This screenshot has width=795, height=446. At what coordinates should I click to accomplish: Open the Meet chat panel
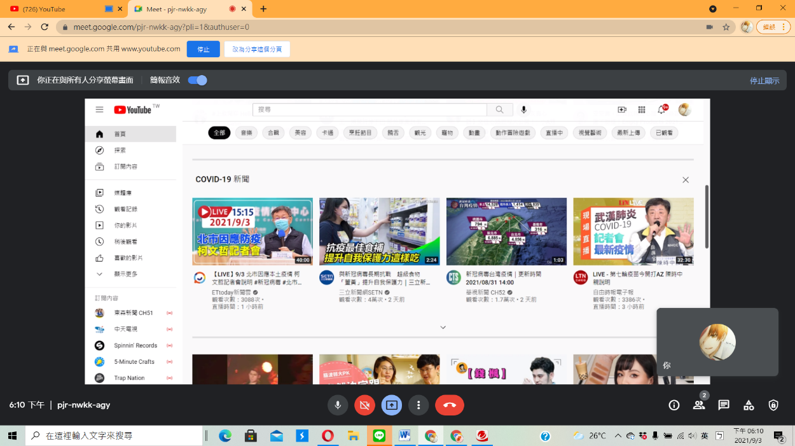tap(724, 405)
